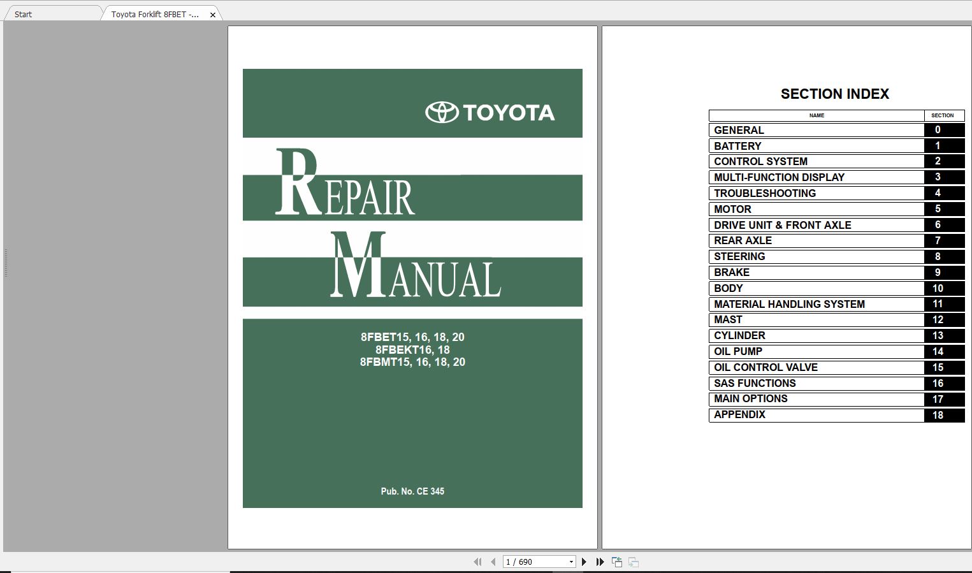Click OIL CONTROL VALVE entry
Screen dimensions: 972x573
tap(816, 367)
